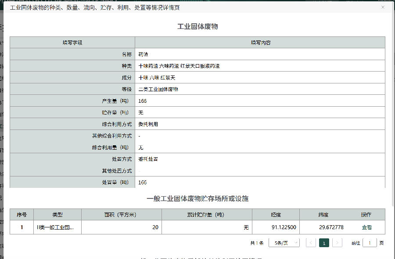Click the 二类工业固体废物 grade value
The width and height of the screenshot is (395, 259).
(x=158, y=89)
